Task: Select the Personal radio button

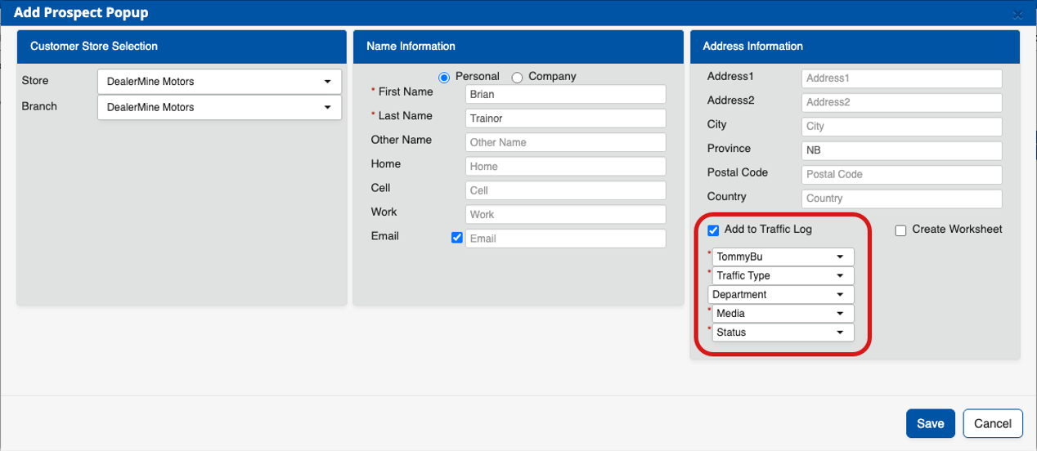Action: (x=444, y=78)
